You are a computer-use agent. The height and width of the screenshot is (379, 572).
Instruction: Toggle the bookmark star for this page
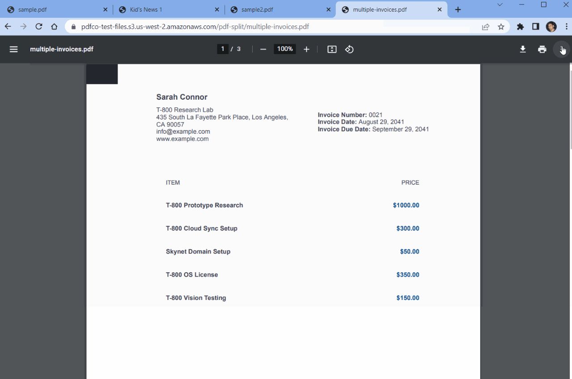tap(501, 26)
